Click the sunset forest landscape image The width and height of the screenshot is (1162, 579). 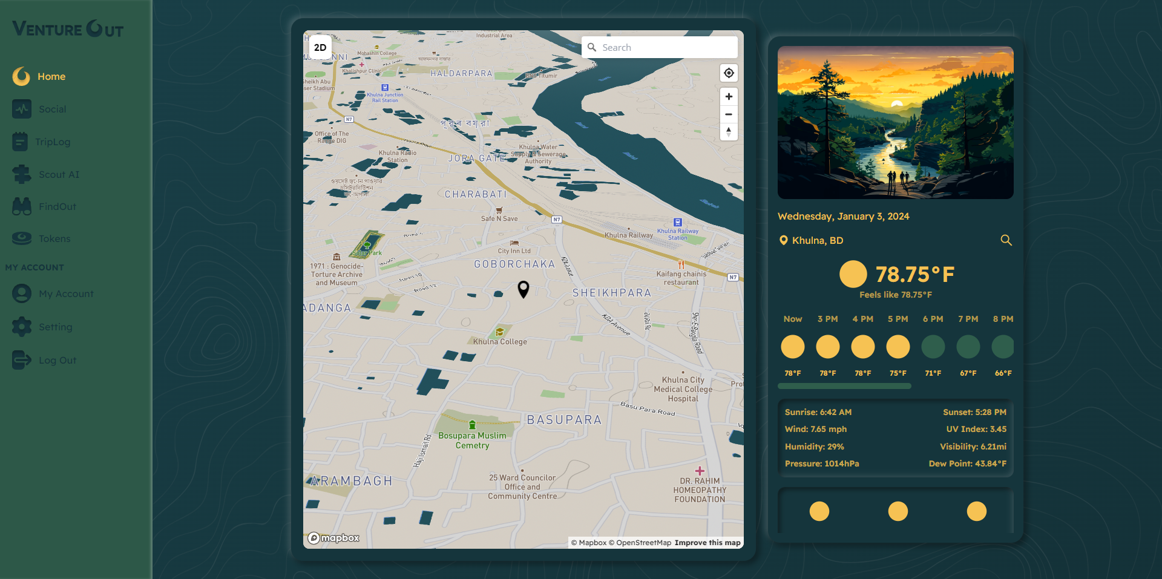coord(896,123)
